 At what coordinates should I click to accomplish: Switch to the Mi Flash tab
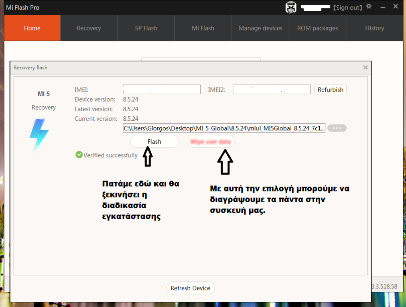pyautogui.click(x=203, y=28)
